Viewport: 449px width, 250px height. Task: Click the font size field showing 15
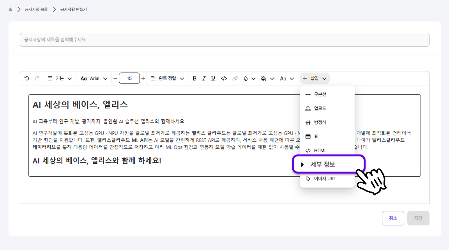[129, 78]
